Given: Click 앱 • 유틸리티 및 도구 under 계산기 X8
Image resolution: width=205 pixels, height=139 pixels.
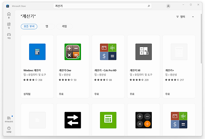Looking at the screenshot, I should (x=141, y=75).
